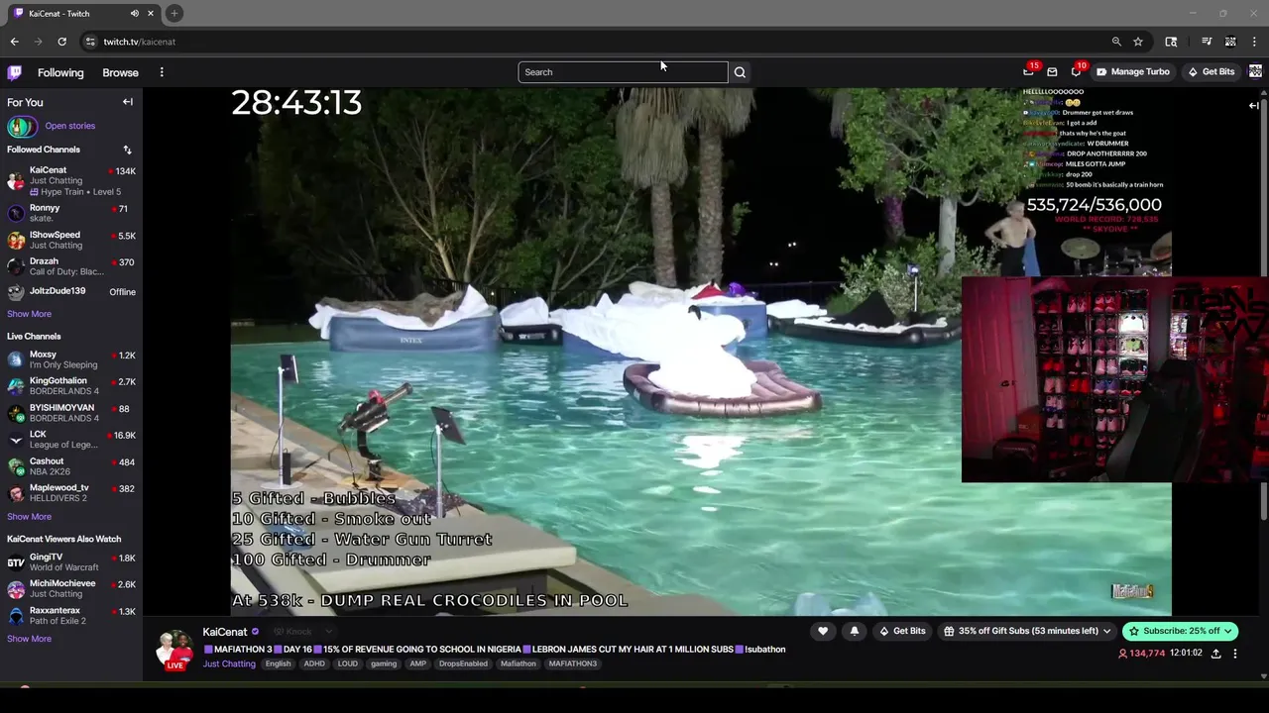This screenshot has height=713, width=1269.
Task: Open the KingGothalion live channel
Action: point(71,386)
